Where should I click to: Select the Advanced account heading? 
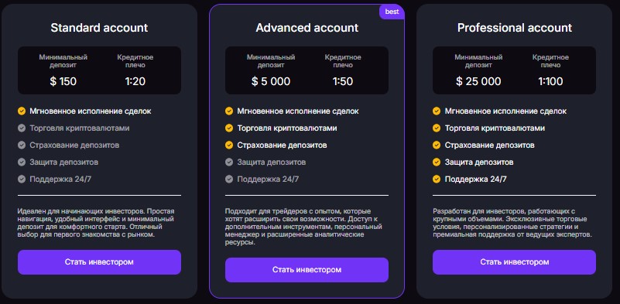(x=307, y=28)
